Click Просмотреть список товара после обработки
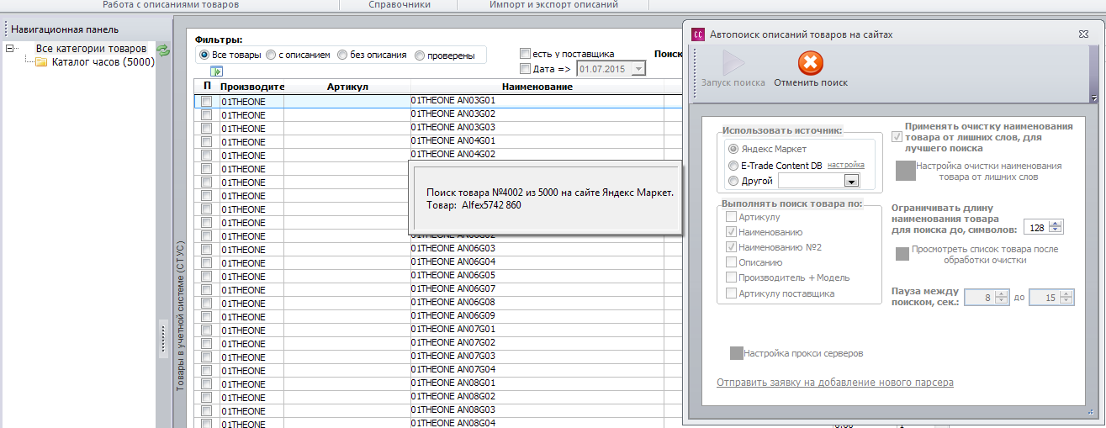 pyautogui.click(x=985, y=255)
